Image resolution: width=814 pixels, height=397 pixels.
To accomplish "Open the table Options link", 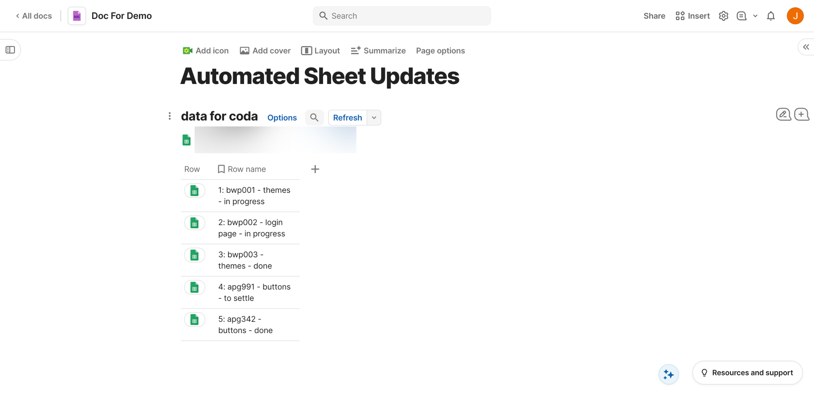I will (x=282, y=118).
